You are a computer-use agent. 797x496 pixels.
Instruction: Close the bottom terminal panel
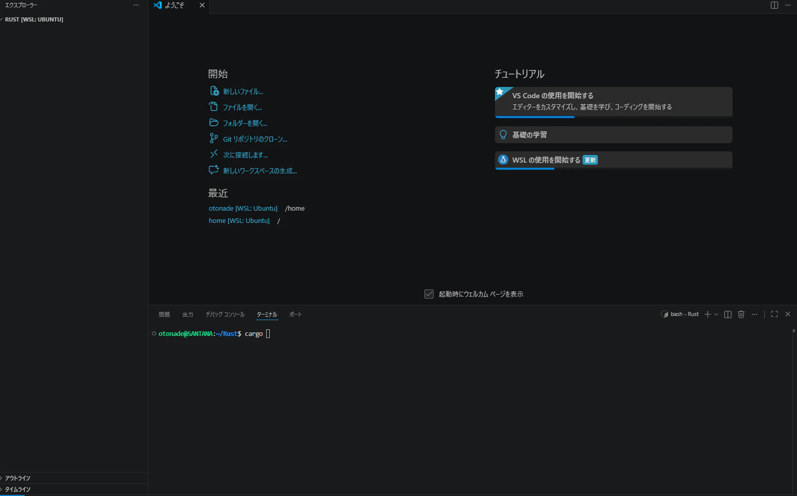[788, 314]
